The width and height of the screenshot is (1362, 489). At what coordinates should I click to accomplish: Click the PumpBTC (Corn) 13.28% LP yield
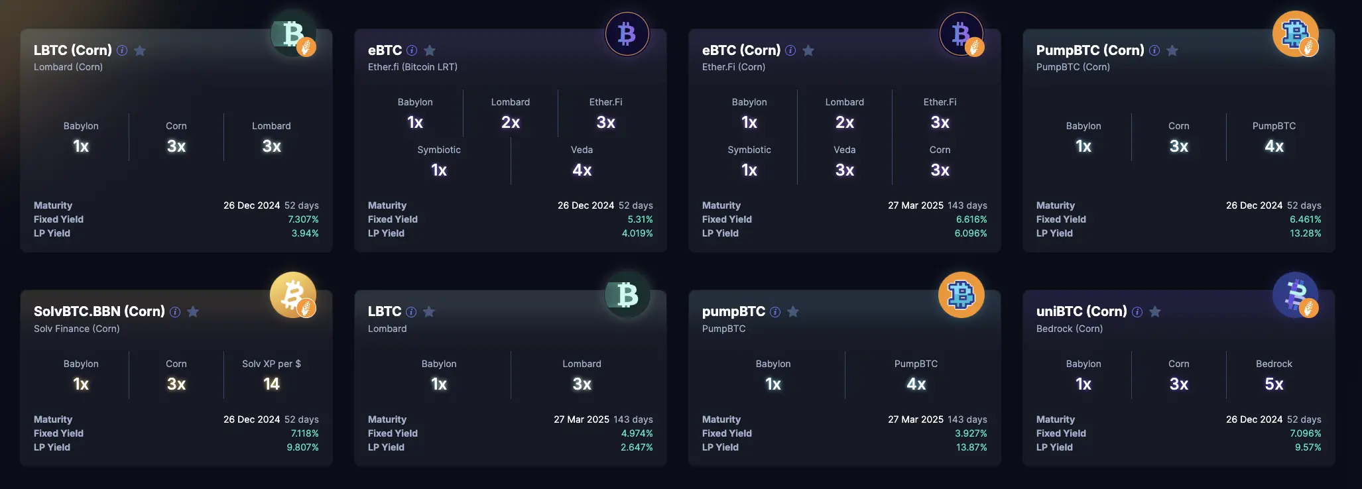coord(1305,233)
